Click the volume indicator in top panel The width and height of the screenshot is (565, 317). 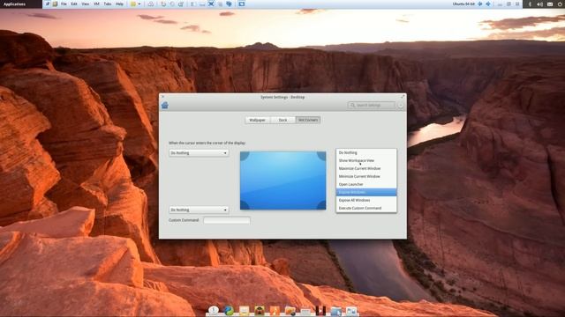click(x=539, y=4)
